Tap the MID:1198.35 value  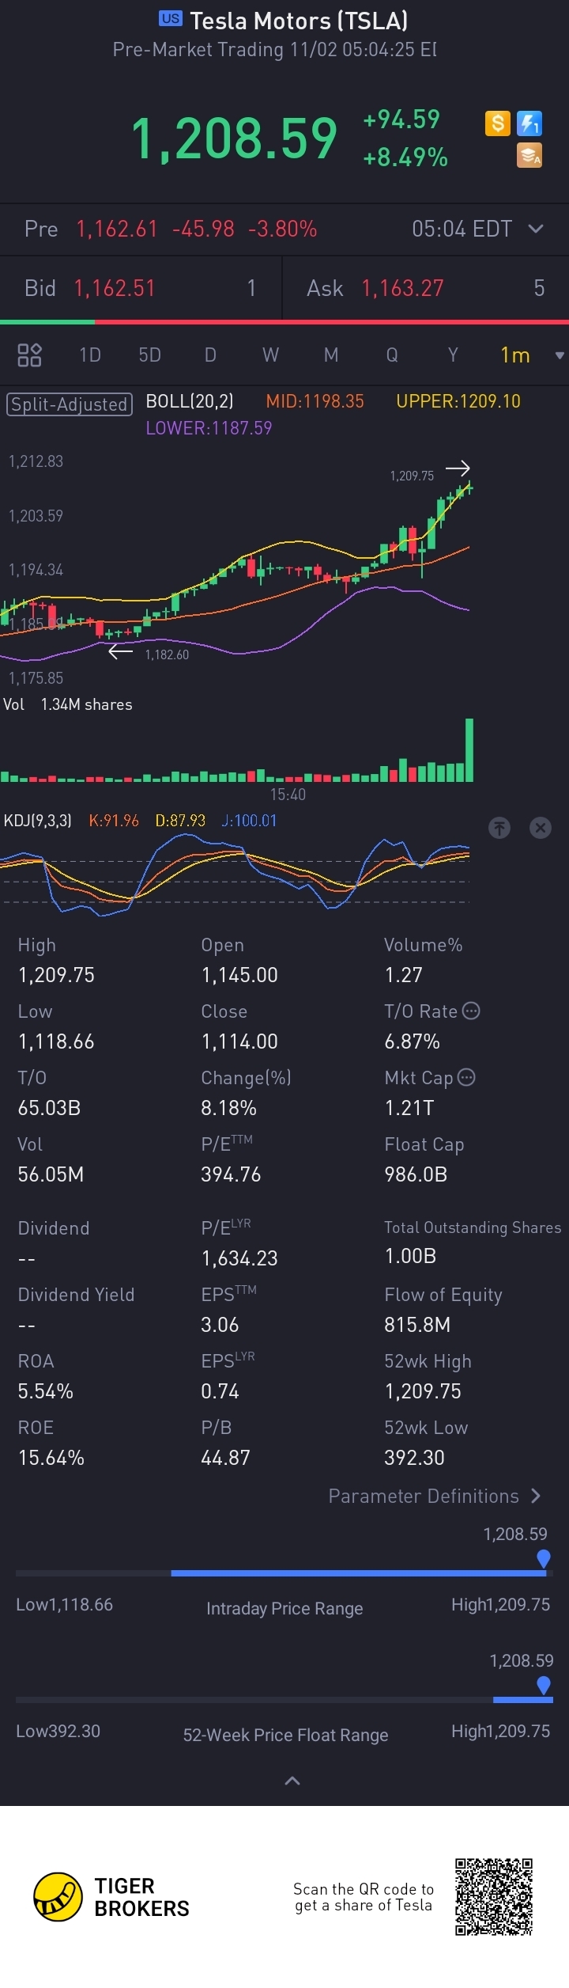315,401
